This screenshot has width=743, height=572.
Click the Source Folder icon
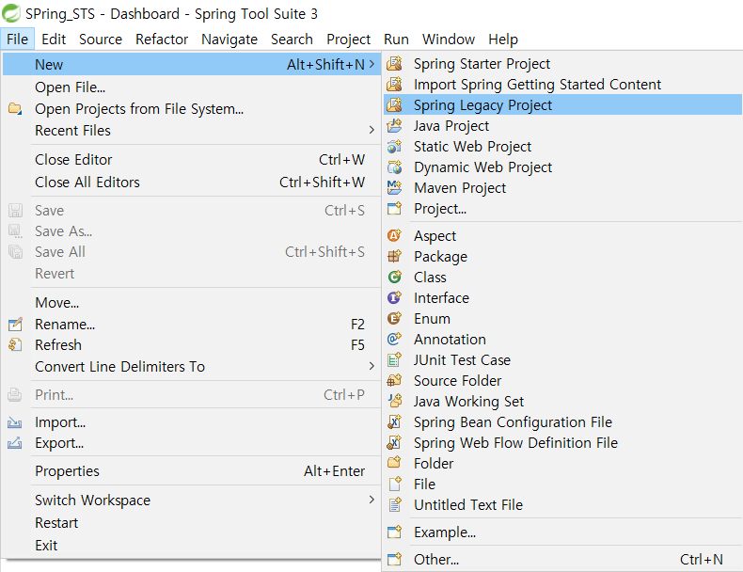[394, 380]
